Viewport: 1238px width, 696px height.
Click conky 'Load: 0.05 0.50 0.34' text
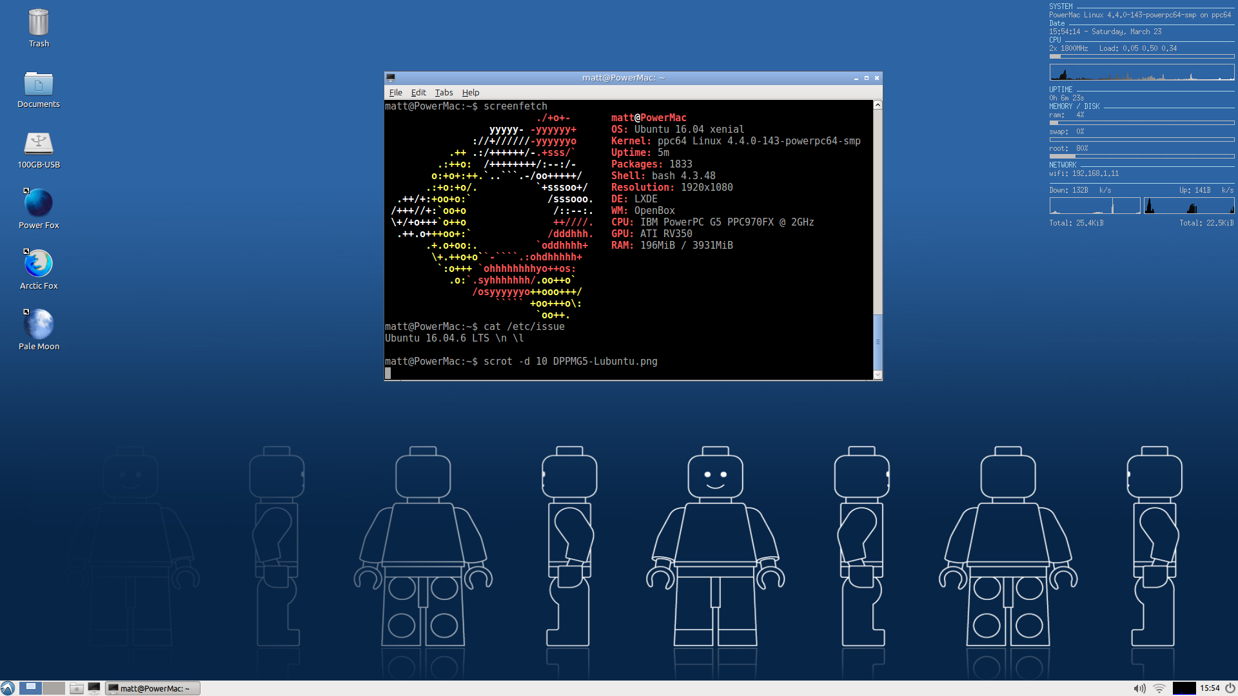click(x=1138, y=48)
